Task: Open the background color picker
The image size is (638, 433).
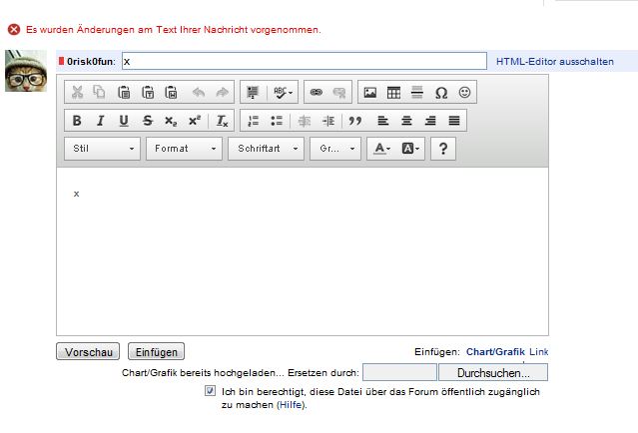Action: pos(410,149)
